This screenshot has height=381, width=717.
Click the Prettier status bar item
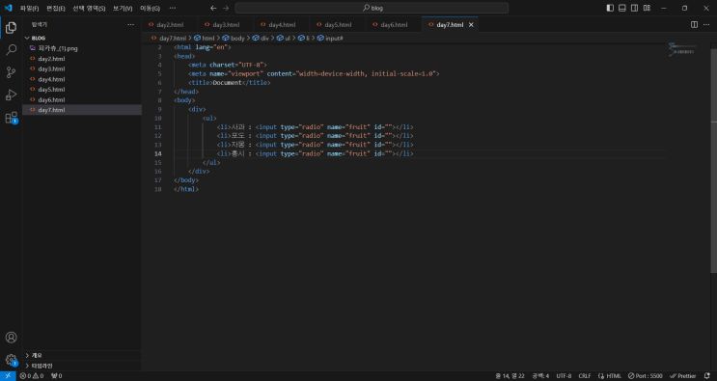[x=682, y=376]
